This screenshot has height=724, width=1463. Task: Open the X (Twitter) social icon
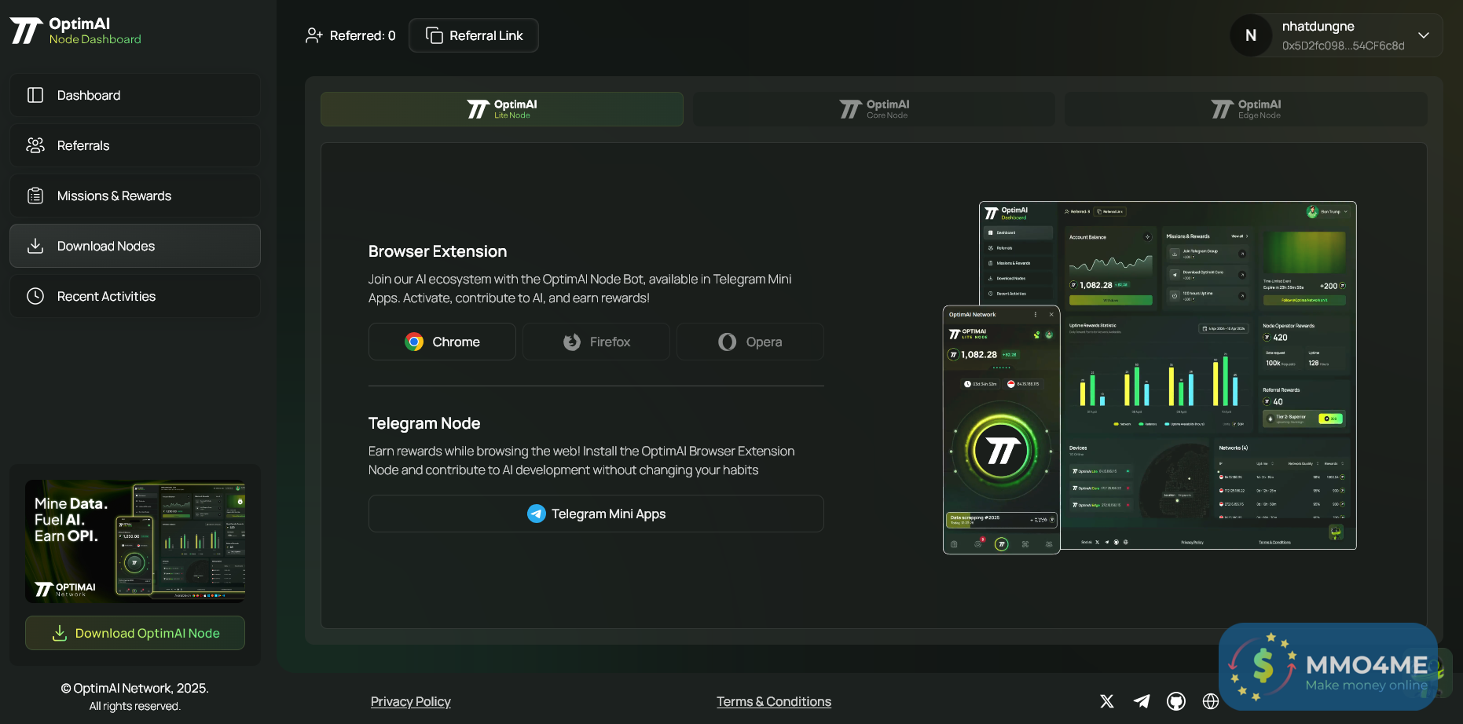point(1107,701)
